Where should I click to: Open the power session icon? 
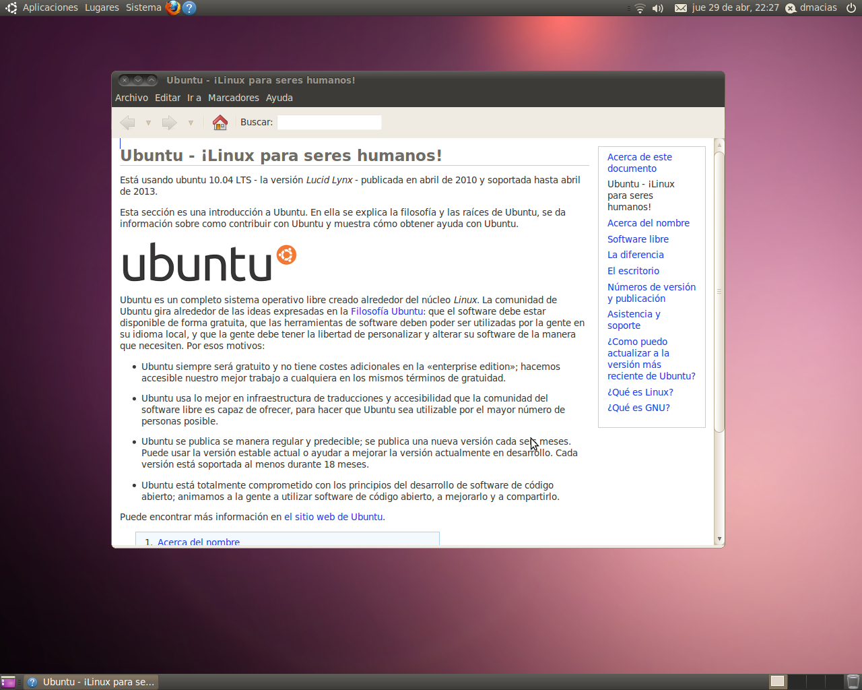click(x=851, y=8)
